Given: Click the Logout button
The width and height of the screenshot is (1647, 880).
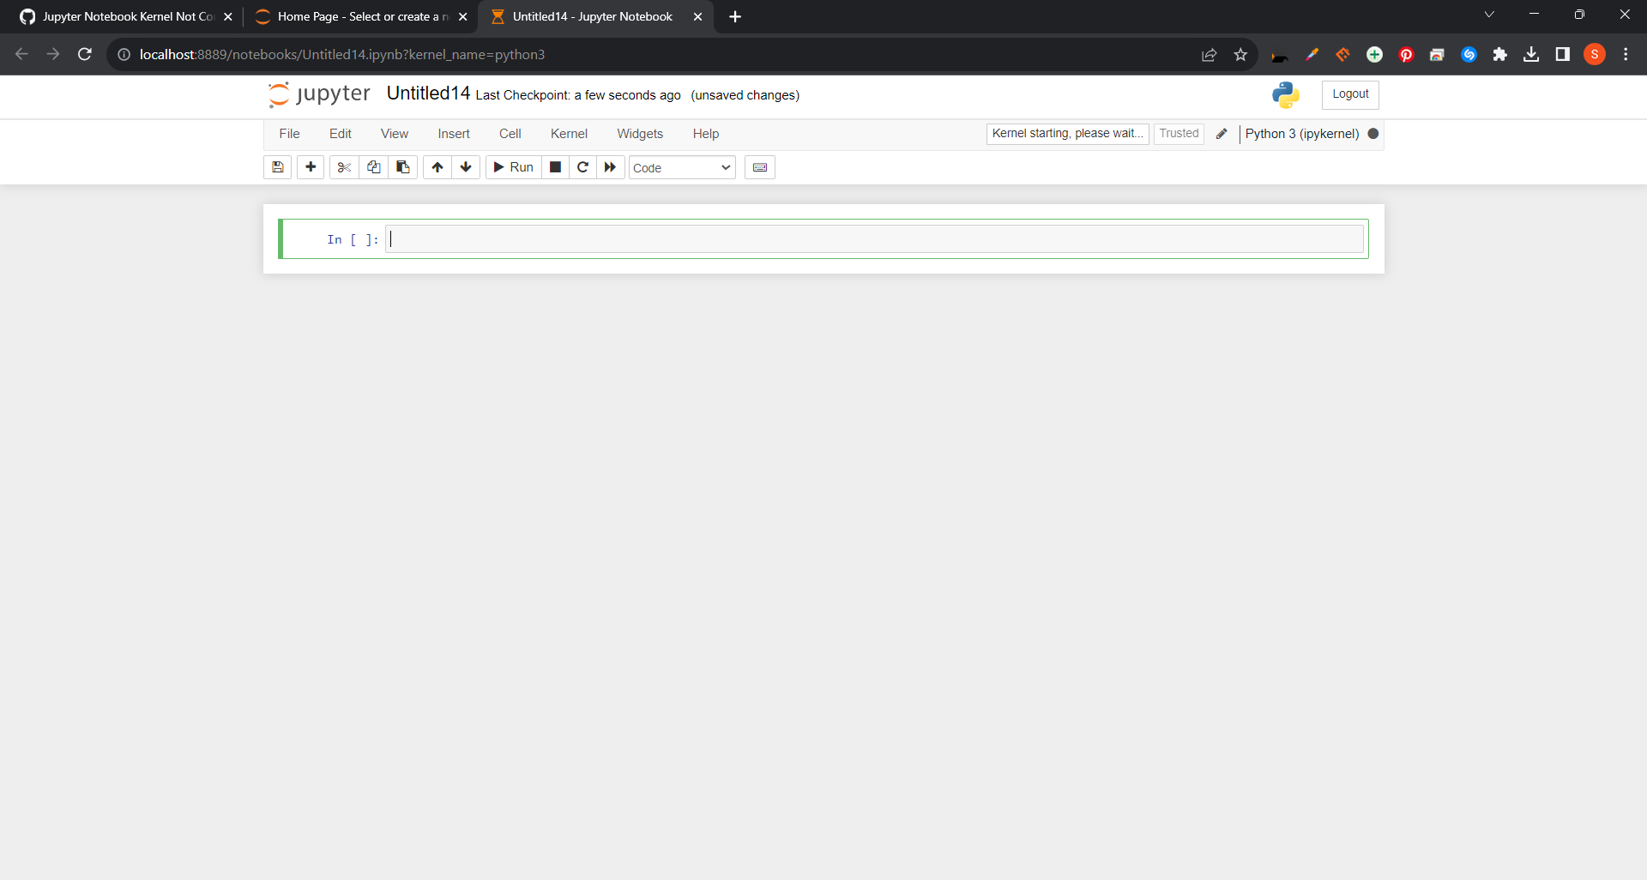Looking at the screenshot, I should pyautogui.click(x=1350, y=94).
